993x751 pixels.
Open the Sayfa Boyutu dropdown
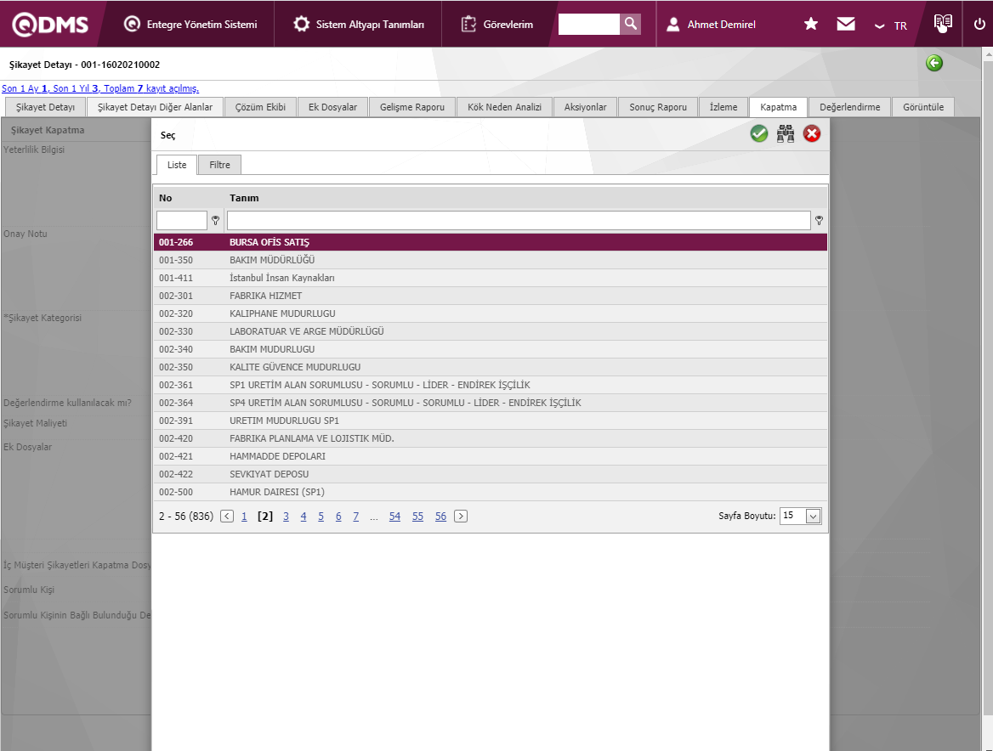coord(813,517)
